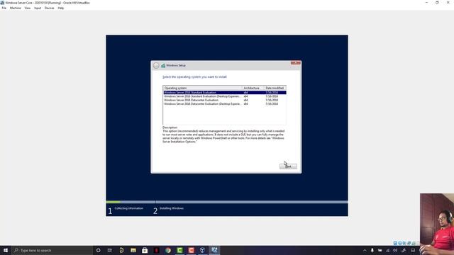The image size is (454, 255).
Task: Click the Date modified column header
Action: [x=275, y=88]
